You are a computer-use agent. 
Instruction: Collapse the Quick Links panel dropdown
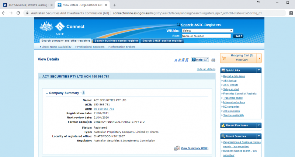[x=259, y=70]
